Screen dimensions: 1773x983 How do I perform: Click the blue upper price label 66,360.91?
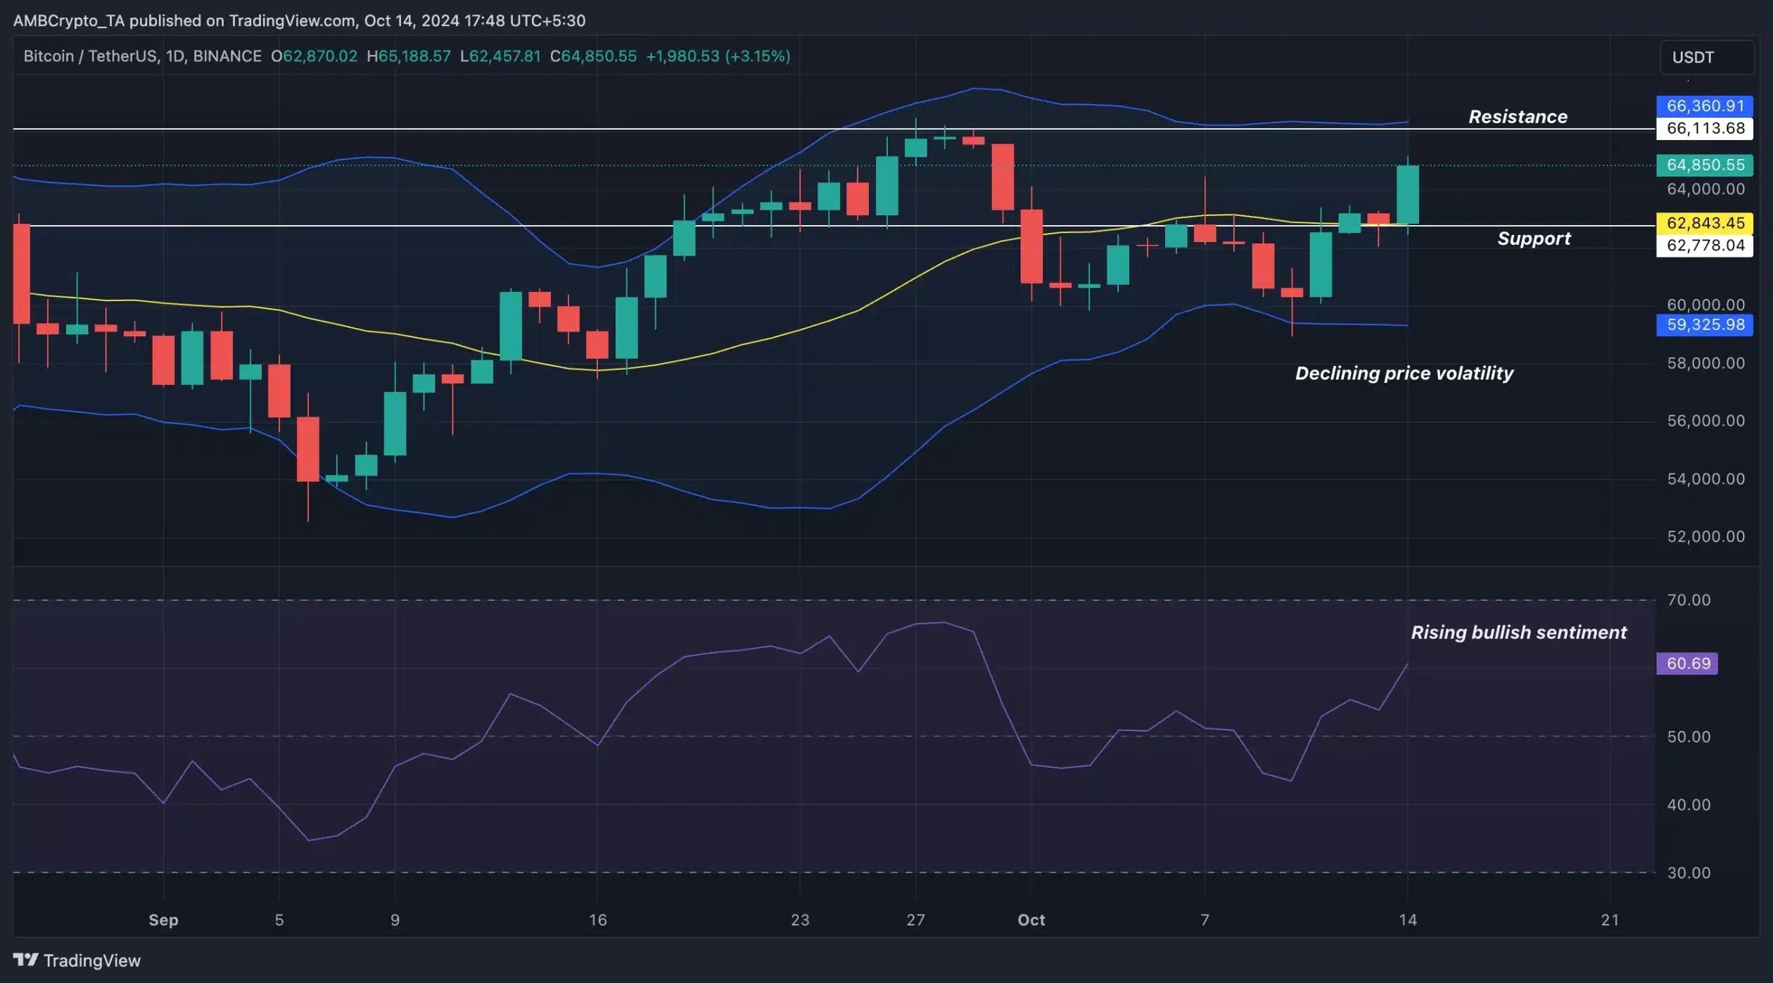click(1705, 106)
